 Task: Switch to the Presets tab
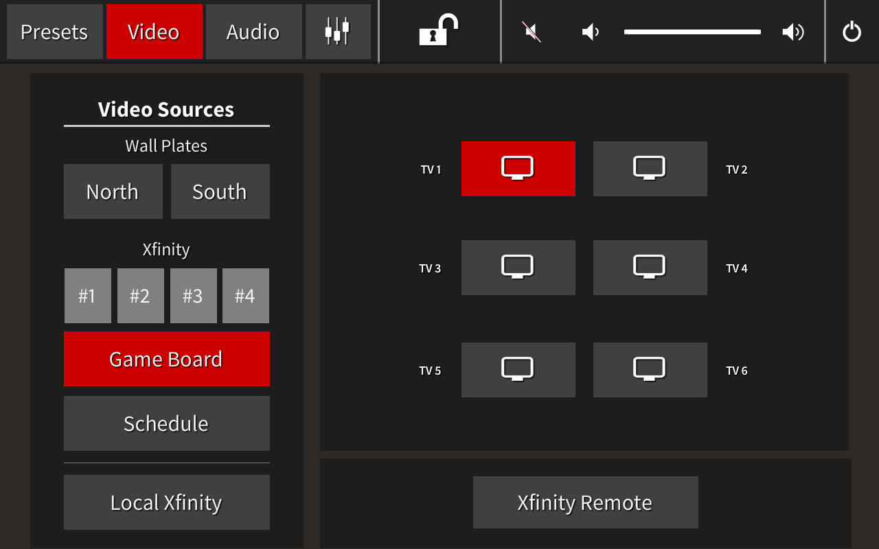tap(54, 32)
